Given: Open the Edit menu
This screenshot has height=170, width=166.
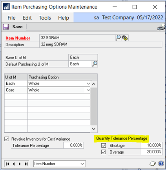Looking at the screenshot, I should coord(27,18).
